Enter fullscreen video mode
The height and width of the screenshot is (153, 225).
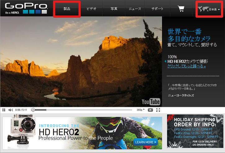tap(158, 110)
